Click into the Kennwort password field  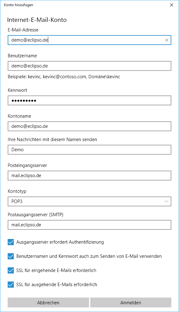point(90,100)
